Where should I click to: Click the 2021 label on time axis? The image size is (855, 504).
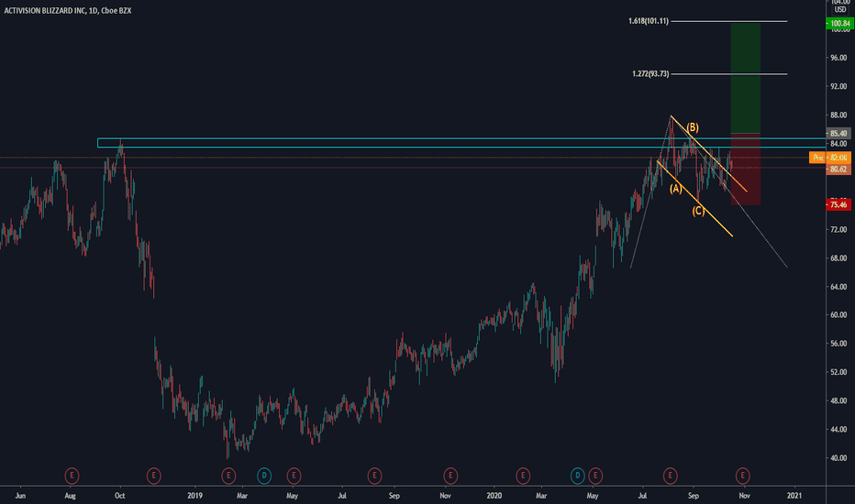click(794, 496)
